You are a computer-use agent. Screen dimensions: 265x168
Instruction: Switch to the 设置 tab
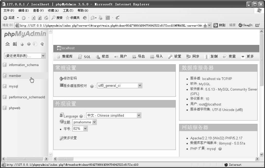click(x=175, y=57)
